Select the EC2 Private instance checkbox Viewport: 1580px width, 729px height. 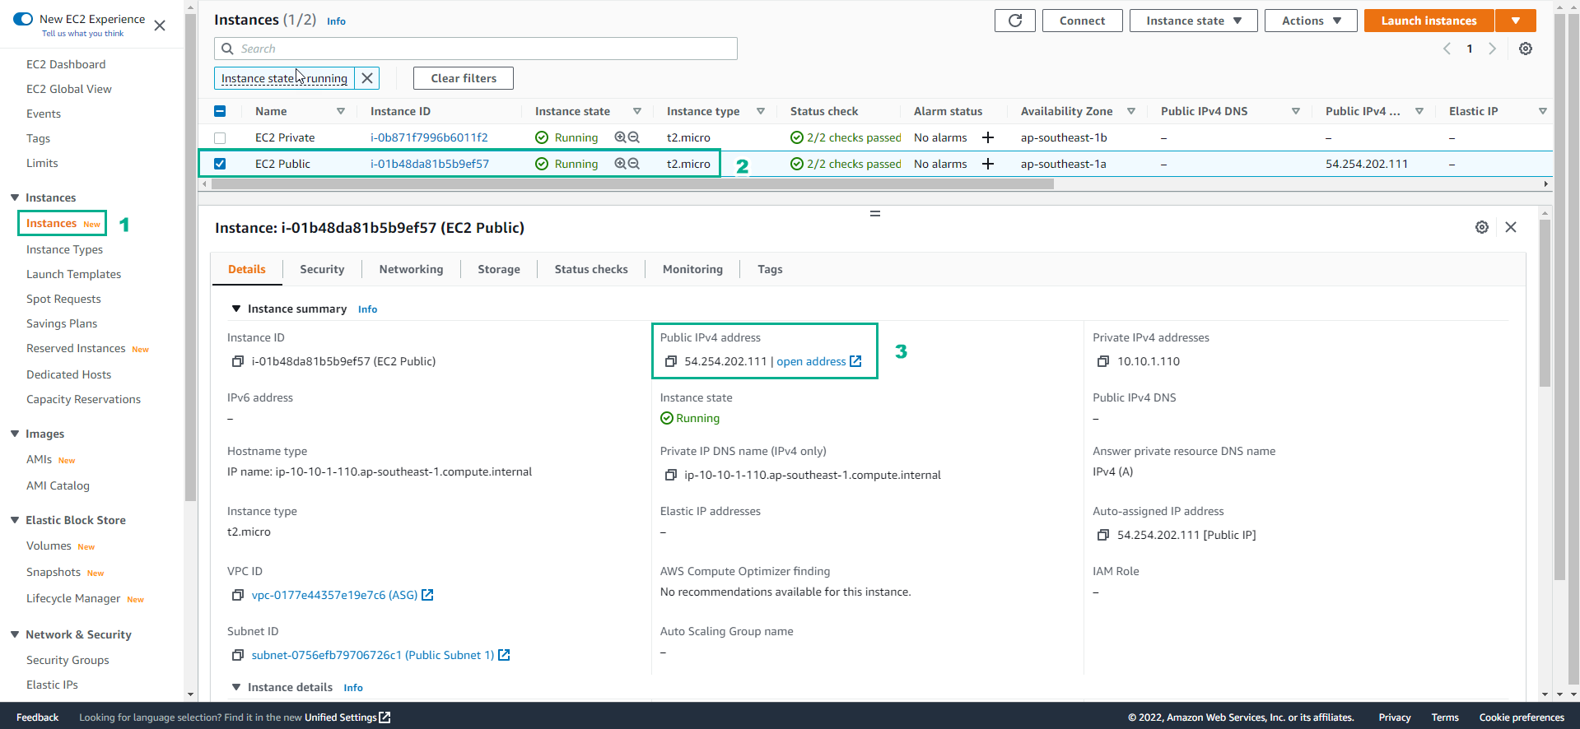220,137
